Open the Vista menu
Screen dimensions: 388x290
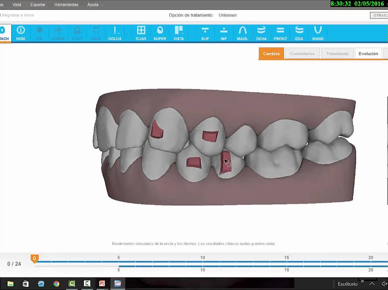click(x=17, y=4)
